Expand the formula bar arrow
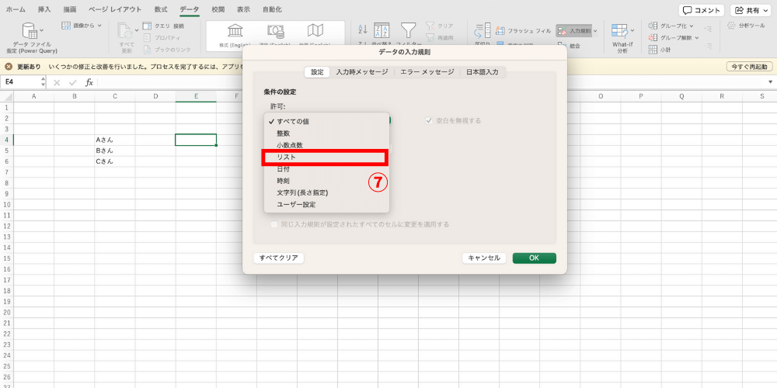Image resolution: width=777 pixels, height=388 pixels. pyautogui.click(x=771, y=82)
